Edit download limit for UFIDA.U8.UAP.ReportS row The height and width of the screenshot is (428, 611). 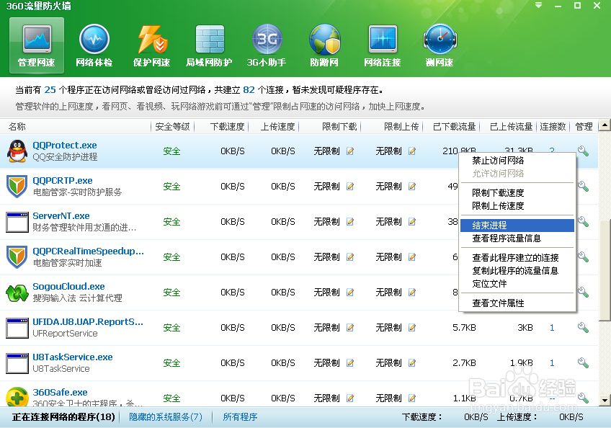point(350,327)
